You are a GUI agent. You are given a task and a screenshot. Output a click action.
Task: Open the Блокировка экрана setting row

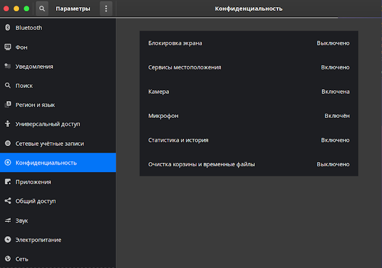pyautogui.click(x=249, y=43)
